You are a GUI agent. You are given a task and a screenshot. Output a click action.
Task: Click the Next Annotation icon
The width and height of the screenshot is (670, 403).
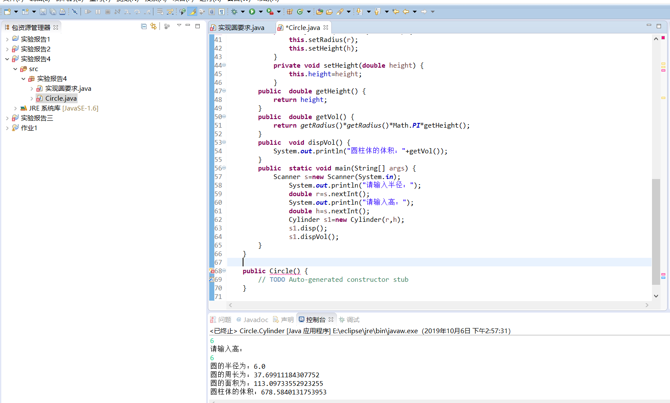(360, 12)
